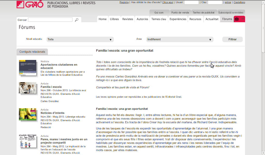Expand the Nivell educatiu dropdown
The height and width of the screenshot is (155, 265).
80,39
